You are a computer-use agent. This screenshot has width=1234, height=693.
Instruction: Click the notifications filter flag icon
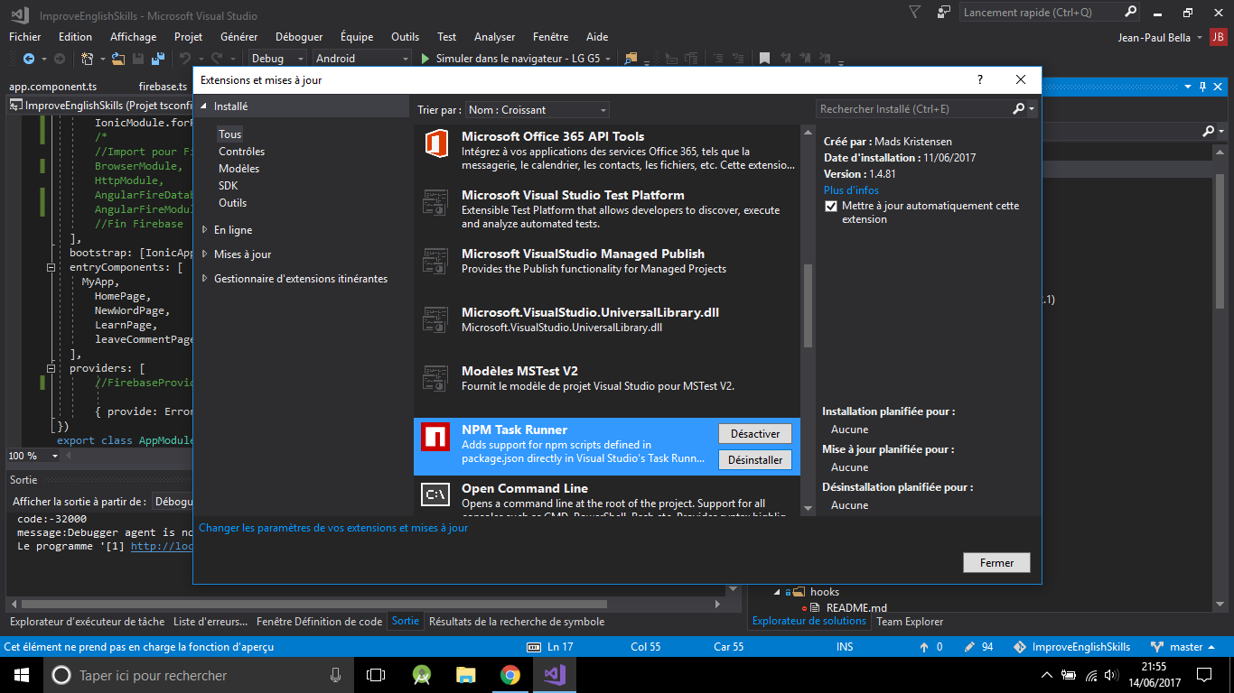[x=915, y=13]
